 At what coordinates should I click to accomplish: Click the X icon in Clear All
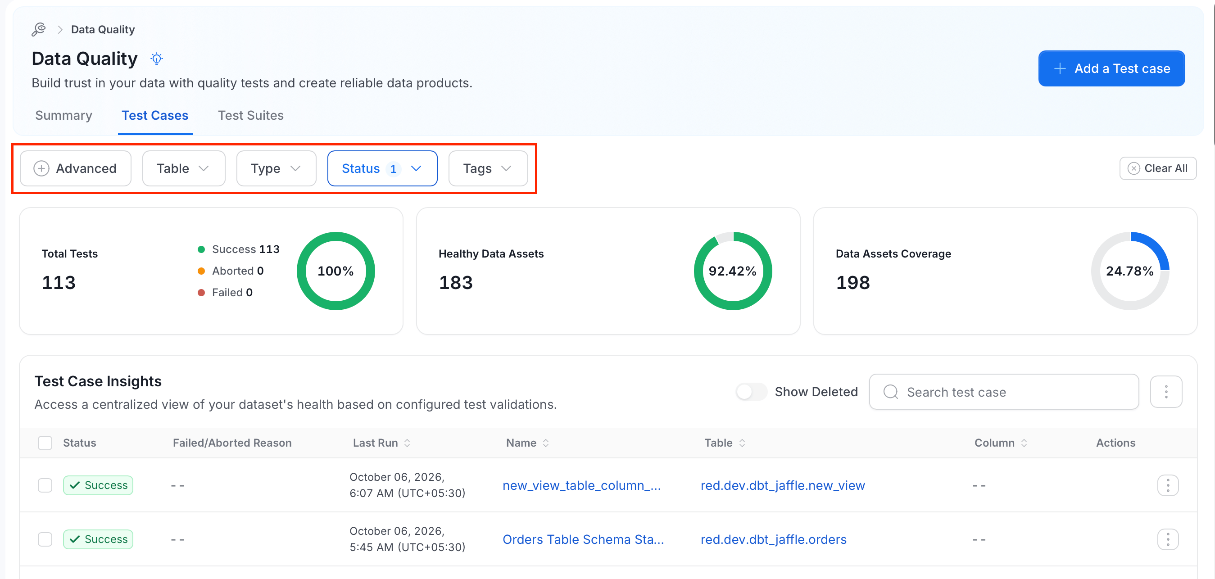1134,168
